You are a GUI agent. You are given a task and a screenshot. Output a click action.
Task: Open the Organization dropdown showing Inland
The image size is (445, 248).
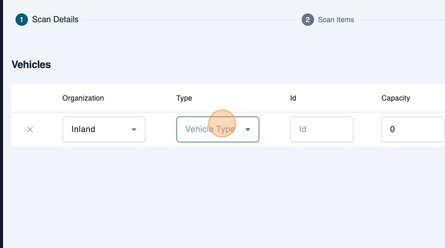tap(103, 129)
